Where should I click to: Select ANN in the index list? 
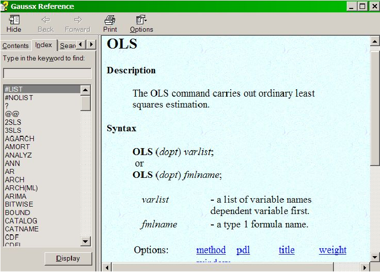(x=42, y=163)
